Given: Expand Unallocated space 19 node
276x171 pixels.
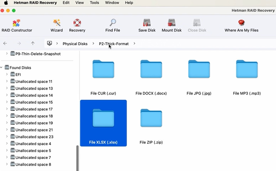Looking at the screenshot, I should 7,123.
